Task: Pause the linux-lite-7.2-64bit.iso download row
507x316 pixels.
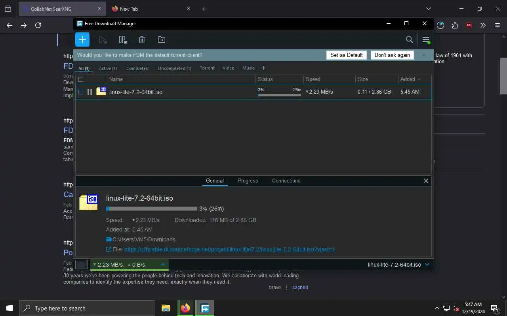Action: 90,92
